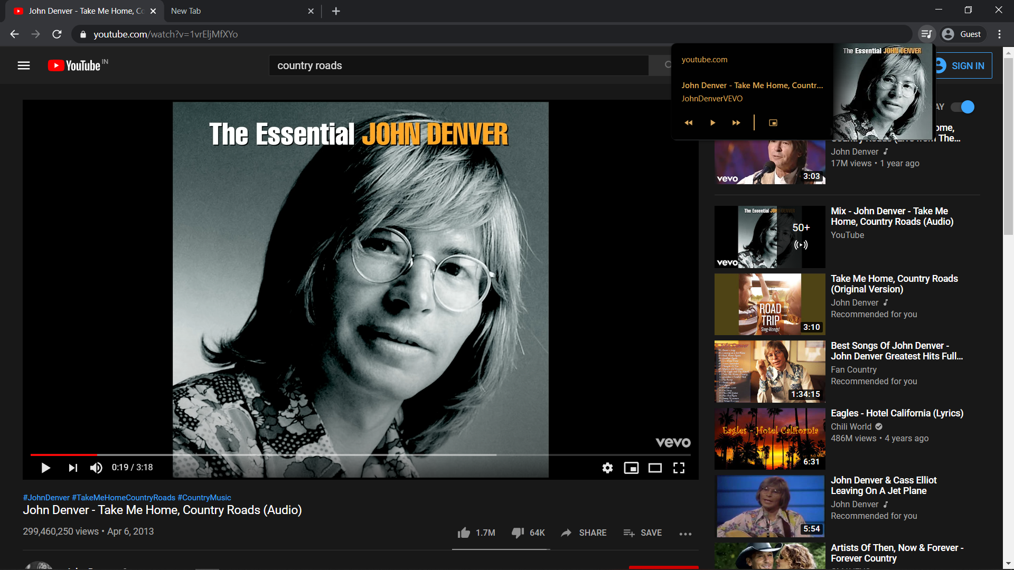Image resolution: width=1014 pixels, height=570 pixels.
Task: Enter full screen mode
Action: 679,468
